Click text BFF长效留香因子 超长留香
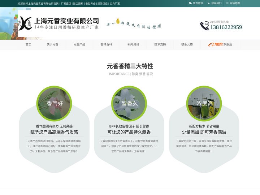The image size is (260, 195). (x=129, y=126)
